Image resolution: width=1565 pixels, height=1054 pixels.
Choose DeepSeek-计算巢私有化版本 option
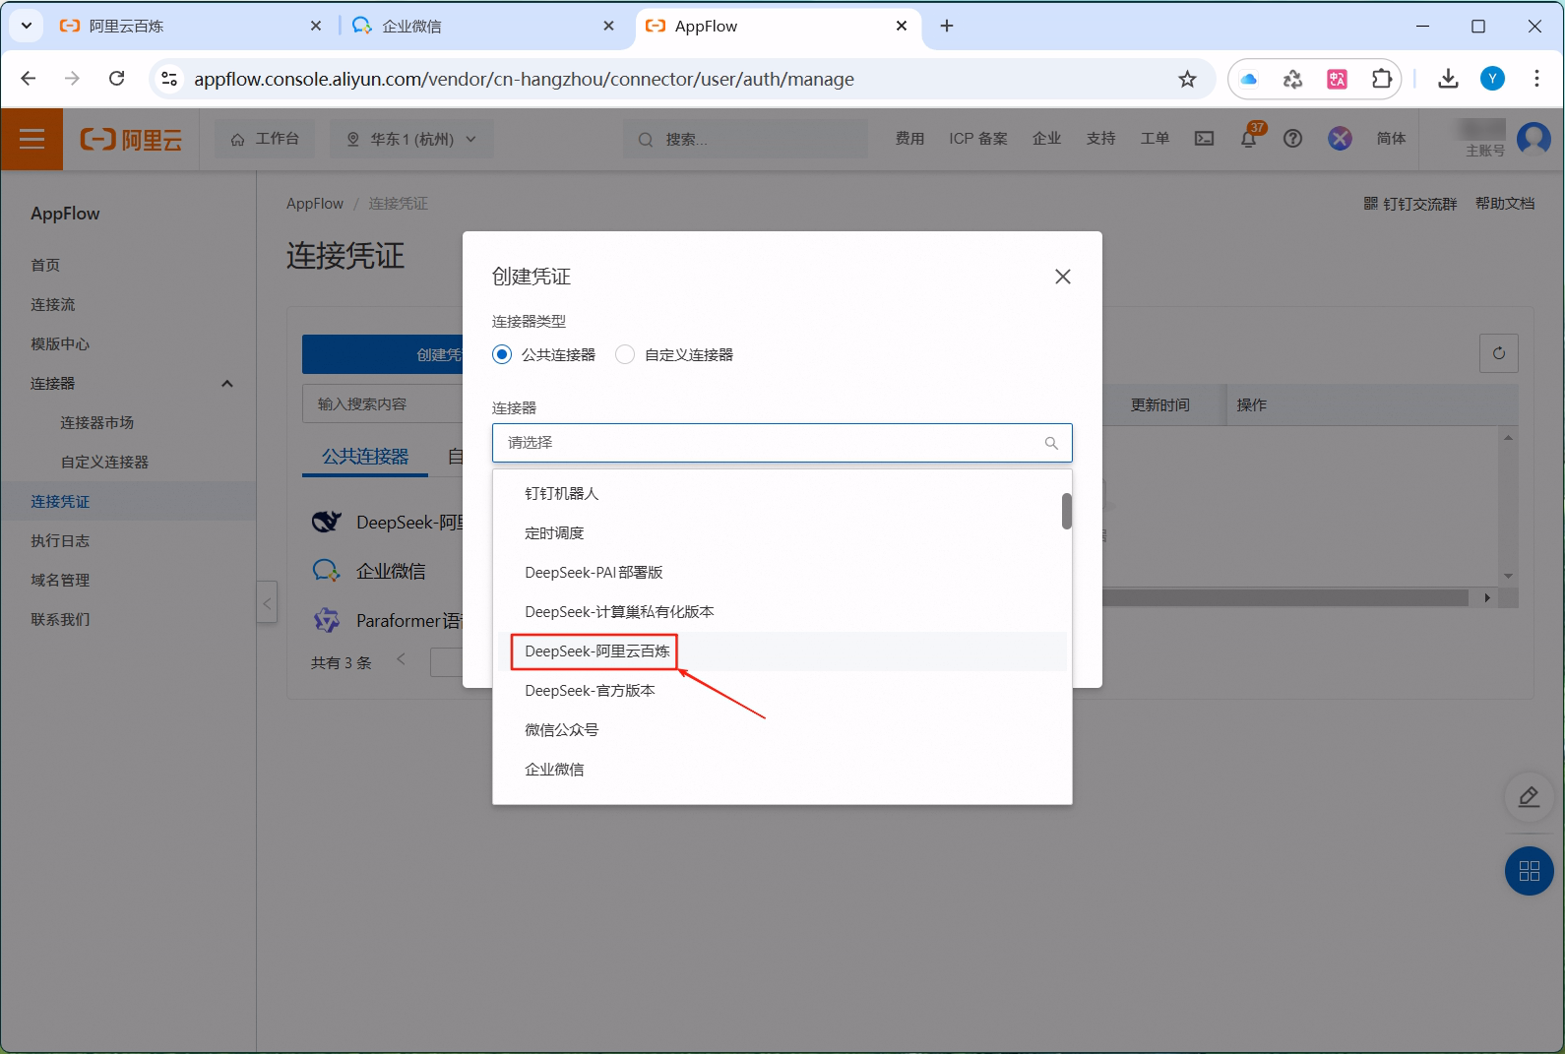(x=782, y=612)
